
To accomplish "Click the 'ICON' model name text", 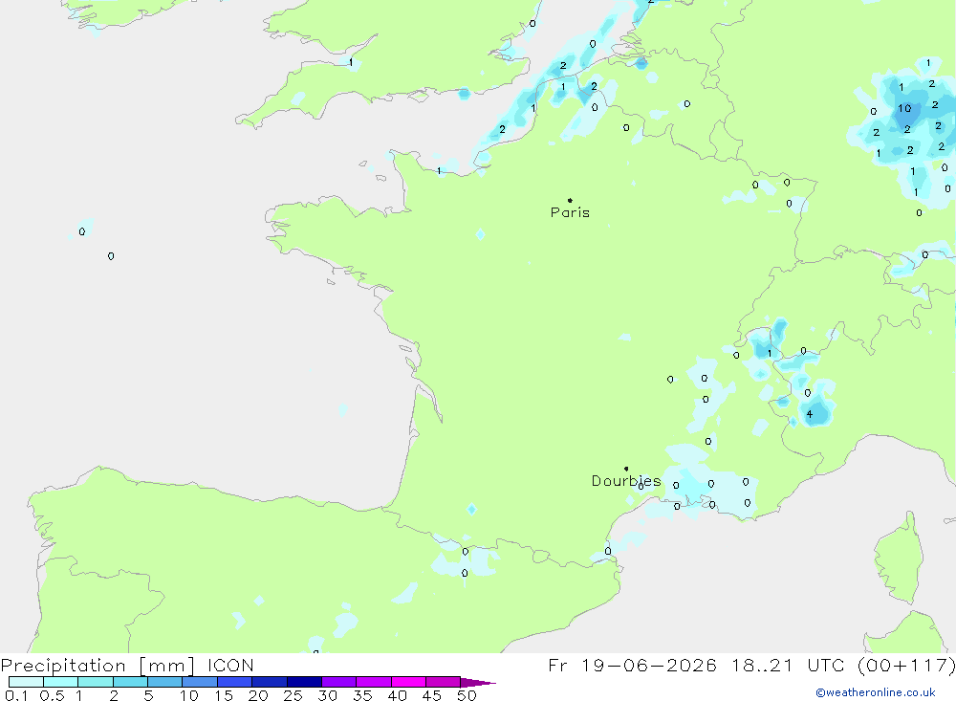I will coord(230,665).
